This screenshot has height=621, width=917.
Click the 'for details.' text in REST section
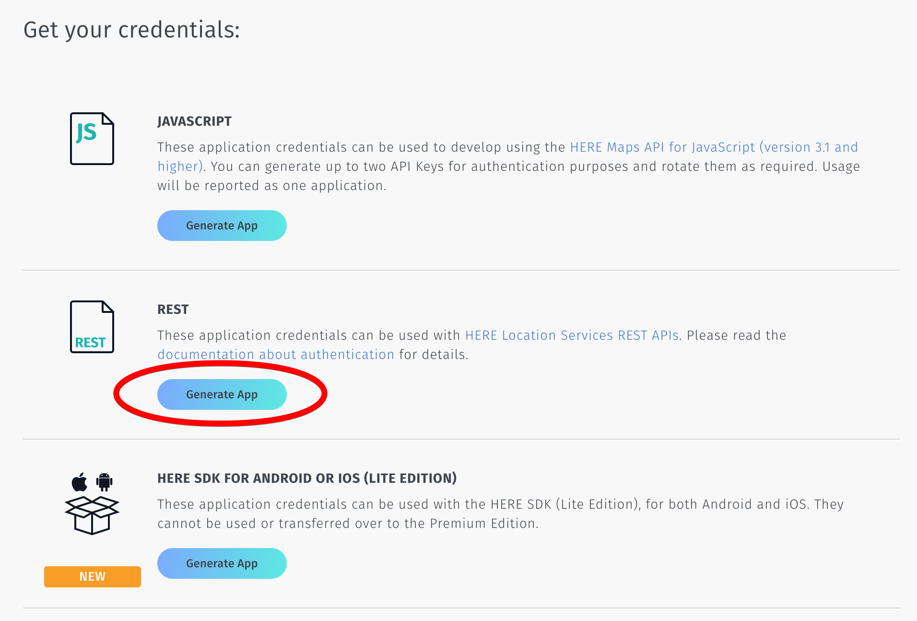click(434, 355)
